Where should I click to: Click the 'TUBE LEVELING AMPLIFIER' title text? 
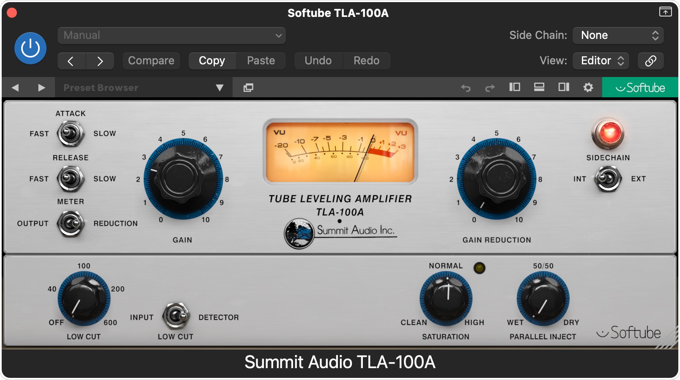point(340,199)
